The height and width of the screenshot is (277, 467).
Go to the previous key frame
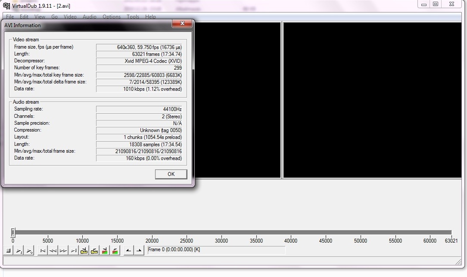(x=84, y=251)
